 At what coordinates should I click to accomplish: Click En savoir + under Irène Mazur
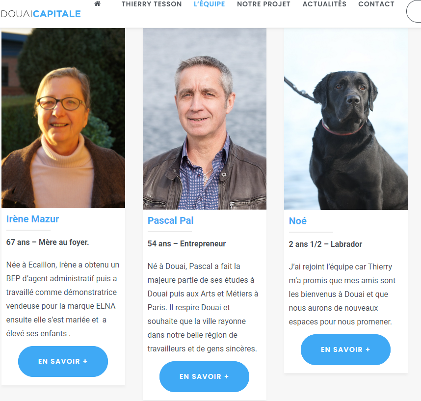63,361
